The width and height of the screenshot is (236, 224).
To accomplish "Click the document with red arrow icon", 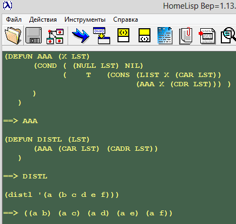I will pyautogui.click(x=207, y=36).
